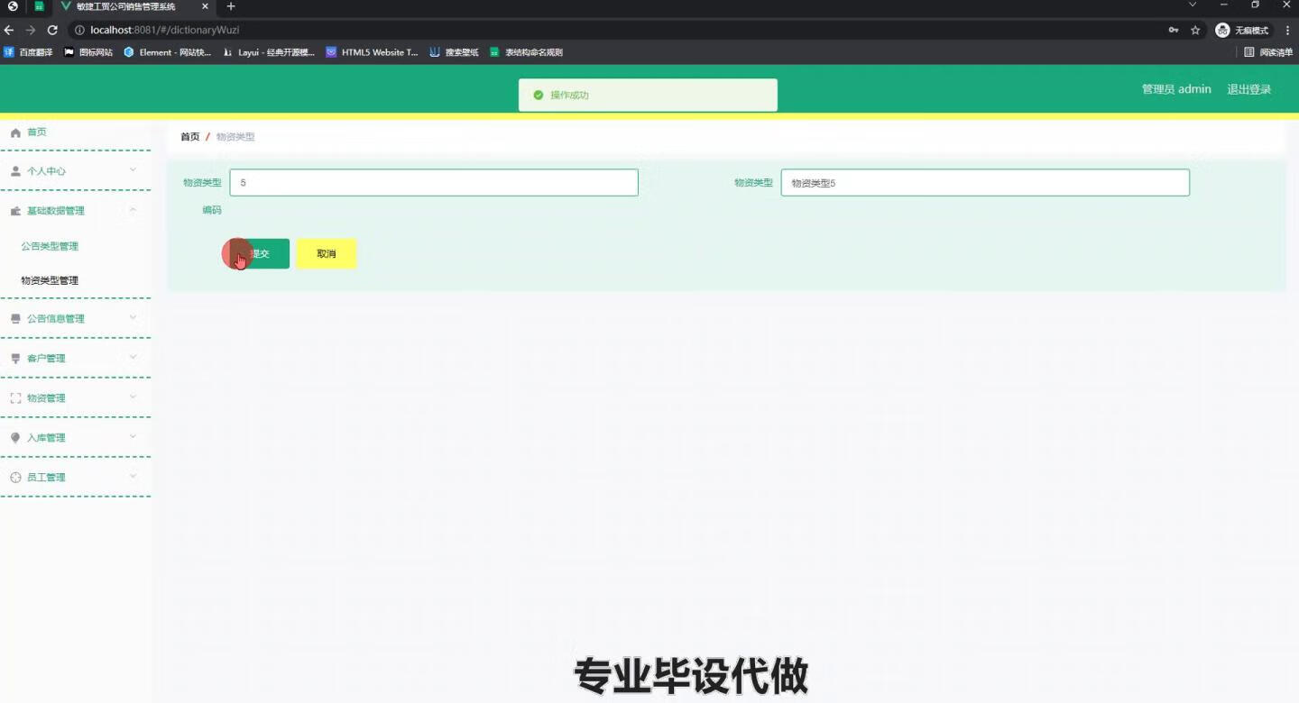Click the home icon beside 首页
This screenshot has height=703, width=1299.
[15, 132]
